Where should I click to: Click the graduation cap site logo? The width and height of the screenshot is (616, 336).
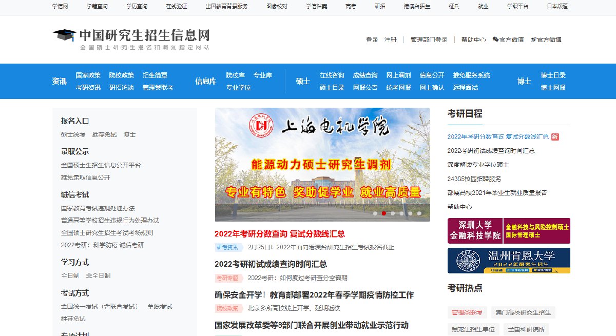(x=64, y=35)
